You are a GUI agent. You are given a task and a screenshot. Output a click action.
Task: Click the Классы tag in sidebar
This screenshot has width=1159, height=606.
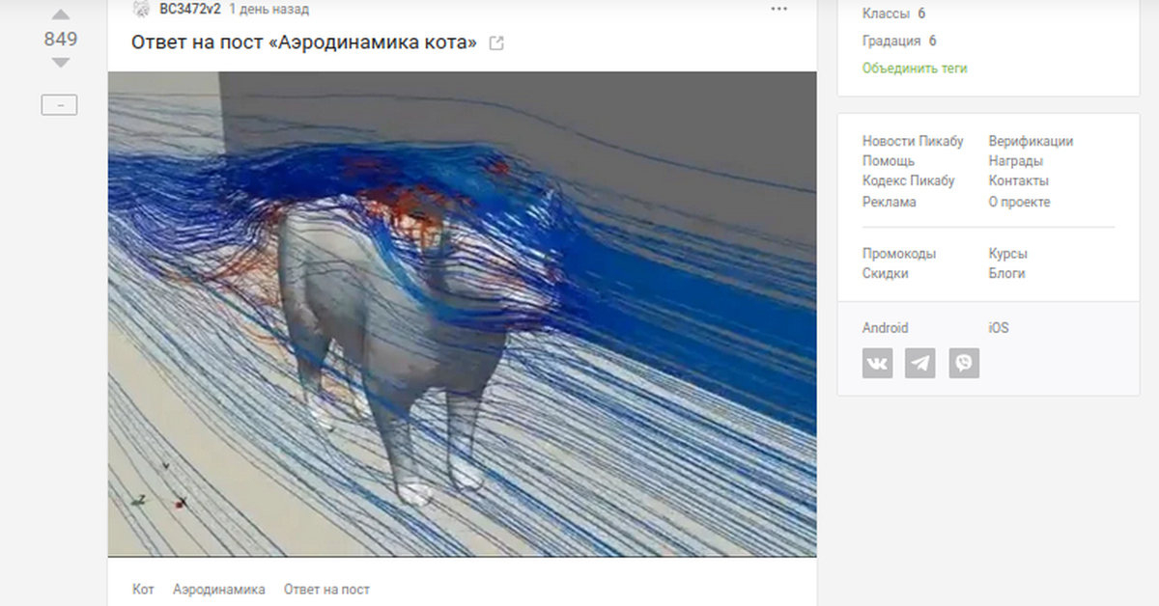point(886,14)
